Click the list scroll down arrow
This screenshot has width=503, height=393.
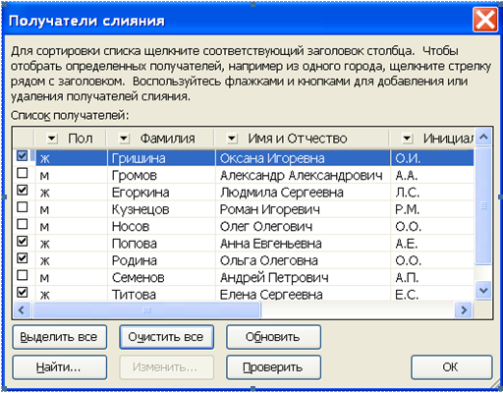(x=483, y=290)
